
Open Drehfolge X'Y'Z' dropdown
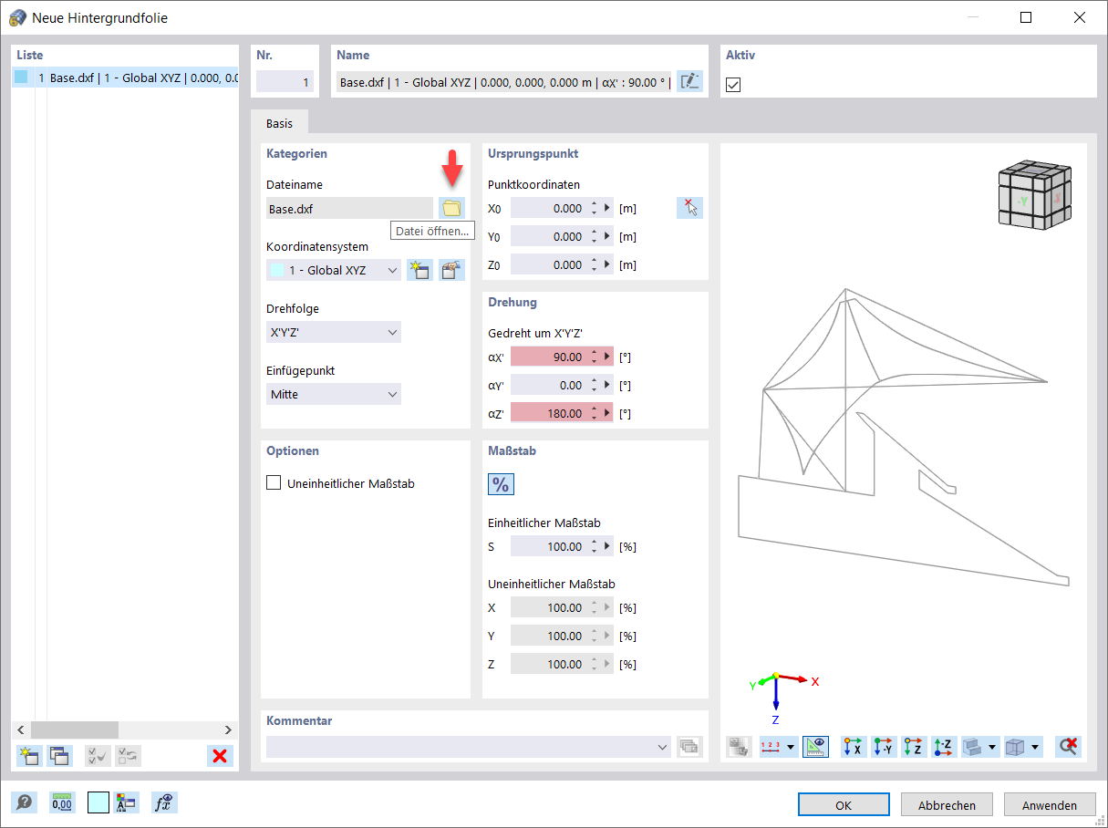pos(334,332)
